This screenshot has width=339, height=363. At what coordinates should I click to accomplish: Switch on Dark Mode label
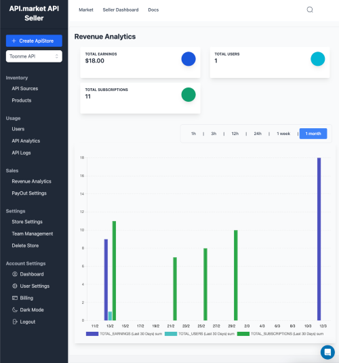(x=32, y=310)
